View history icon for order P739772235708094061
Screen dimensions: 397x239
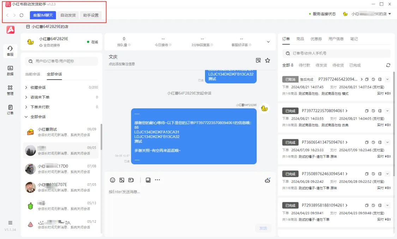click(373, 111)
